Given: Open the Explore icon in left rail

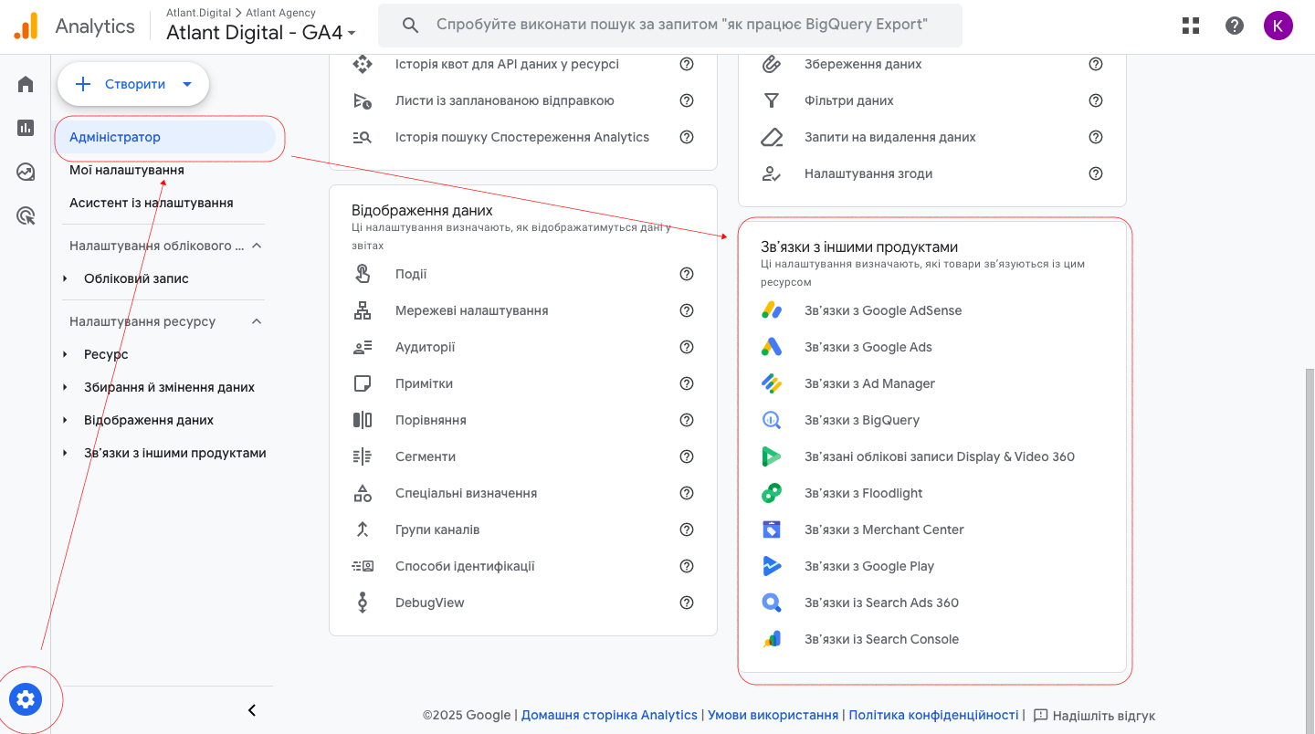Looking at the screenshot, I should (26, 172).
